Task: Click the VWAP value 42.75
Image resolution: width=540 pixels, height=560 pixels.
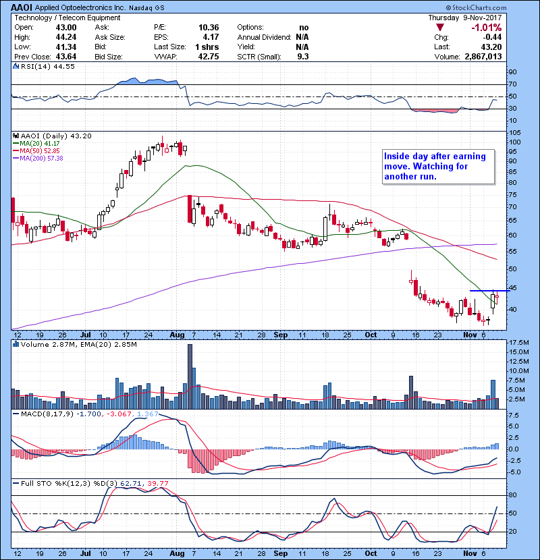Action: 209,57
